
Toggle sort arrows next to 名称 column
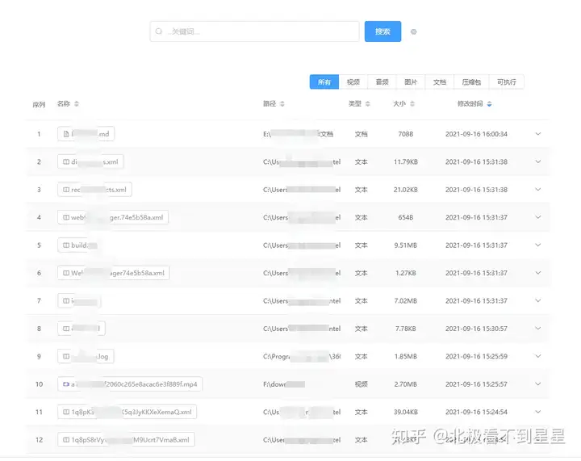point(77,104)
